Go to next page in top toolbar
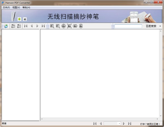Viewport: 164px width, 127px height. coord(37,26)
